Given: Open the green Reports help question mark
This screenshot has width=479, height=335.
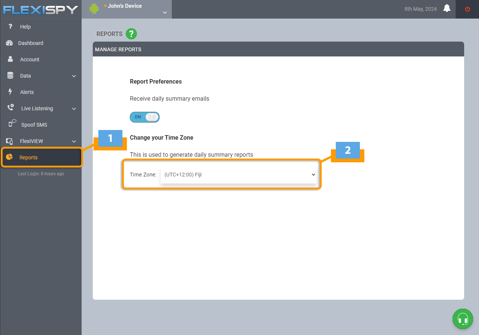Looking at the screenshot, I should (x=131, y=34).
